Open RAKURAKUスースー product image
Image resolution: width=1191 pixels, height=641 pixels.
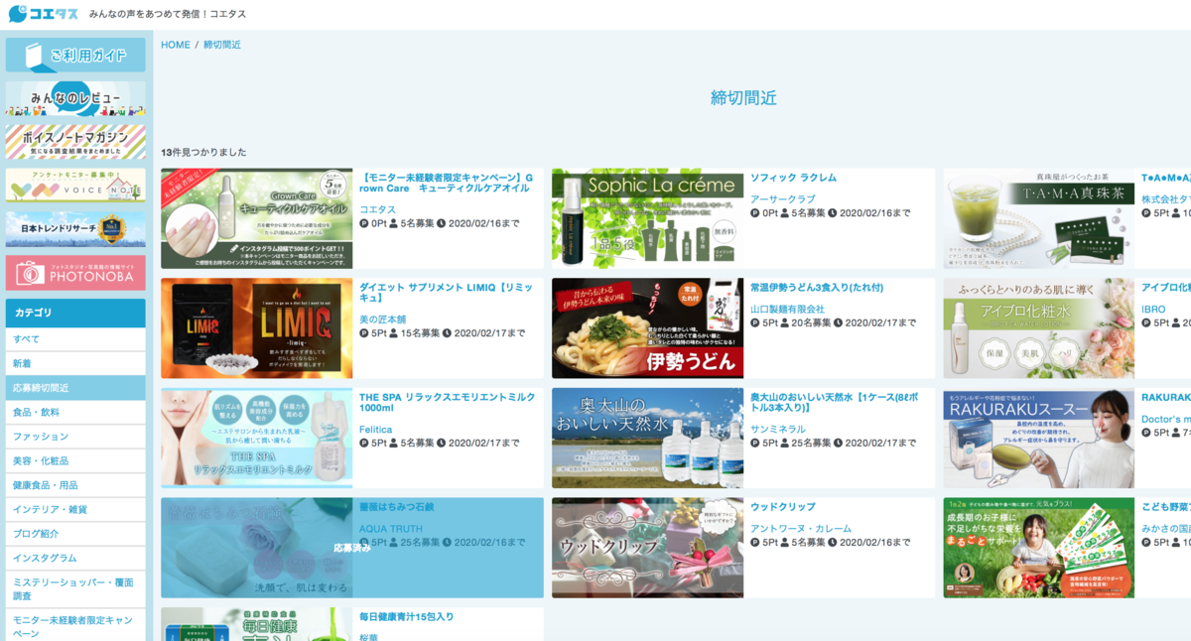(1038, 439)
